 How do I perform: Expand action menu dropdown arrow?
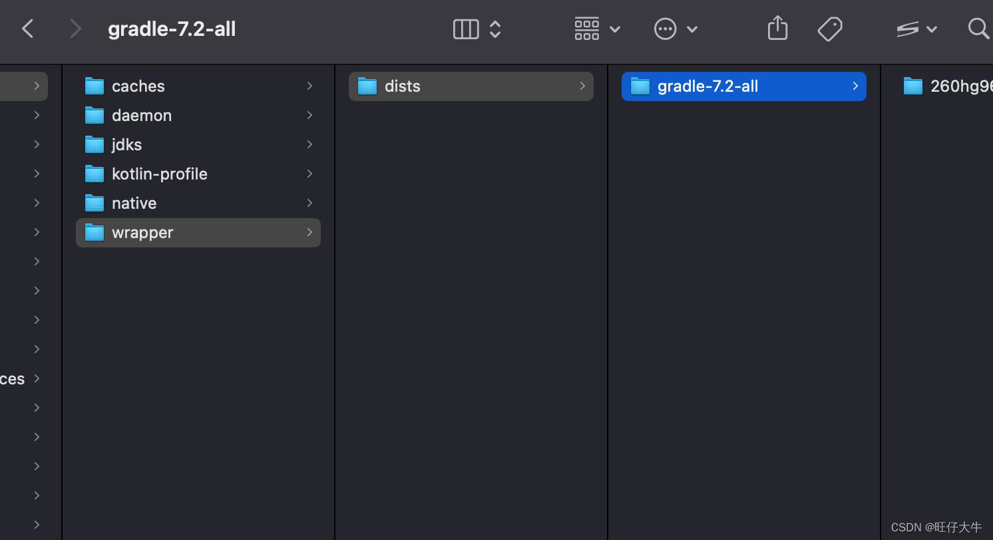(x=692, y=29)
